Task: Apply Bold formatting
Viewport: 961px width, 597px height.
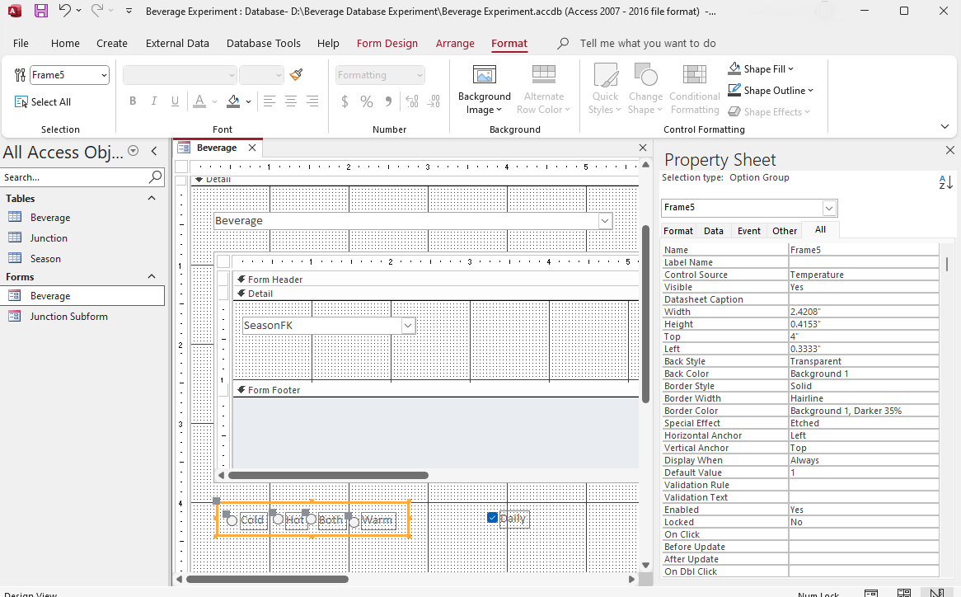Action: [x=133, y=101]
